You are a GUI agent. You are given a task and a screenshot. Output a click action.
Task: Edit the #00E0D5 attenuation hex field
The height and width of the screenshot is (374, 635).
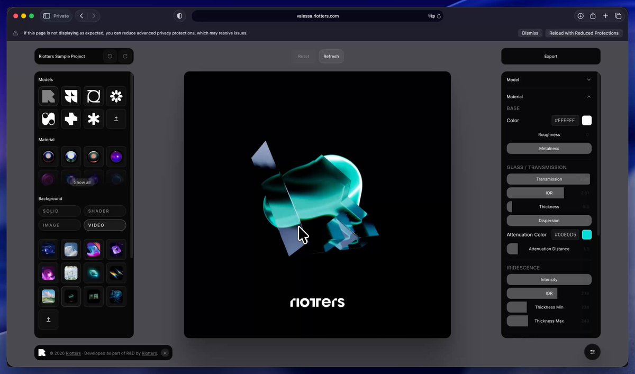pyautogui.click(x=565, y=235)
